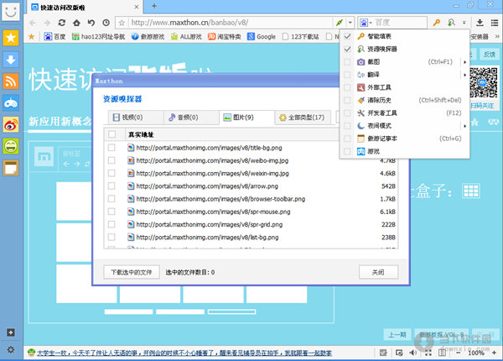Viewport: 503px width, 361px height.
Task: Go forward with the forward arrow
Action: [x=47, y=23]
